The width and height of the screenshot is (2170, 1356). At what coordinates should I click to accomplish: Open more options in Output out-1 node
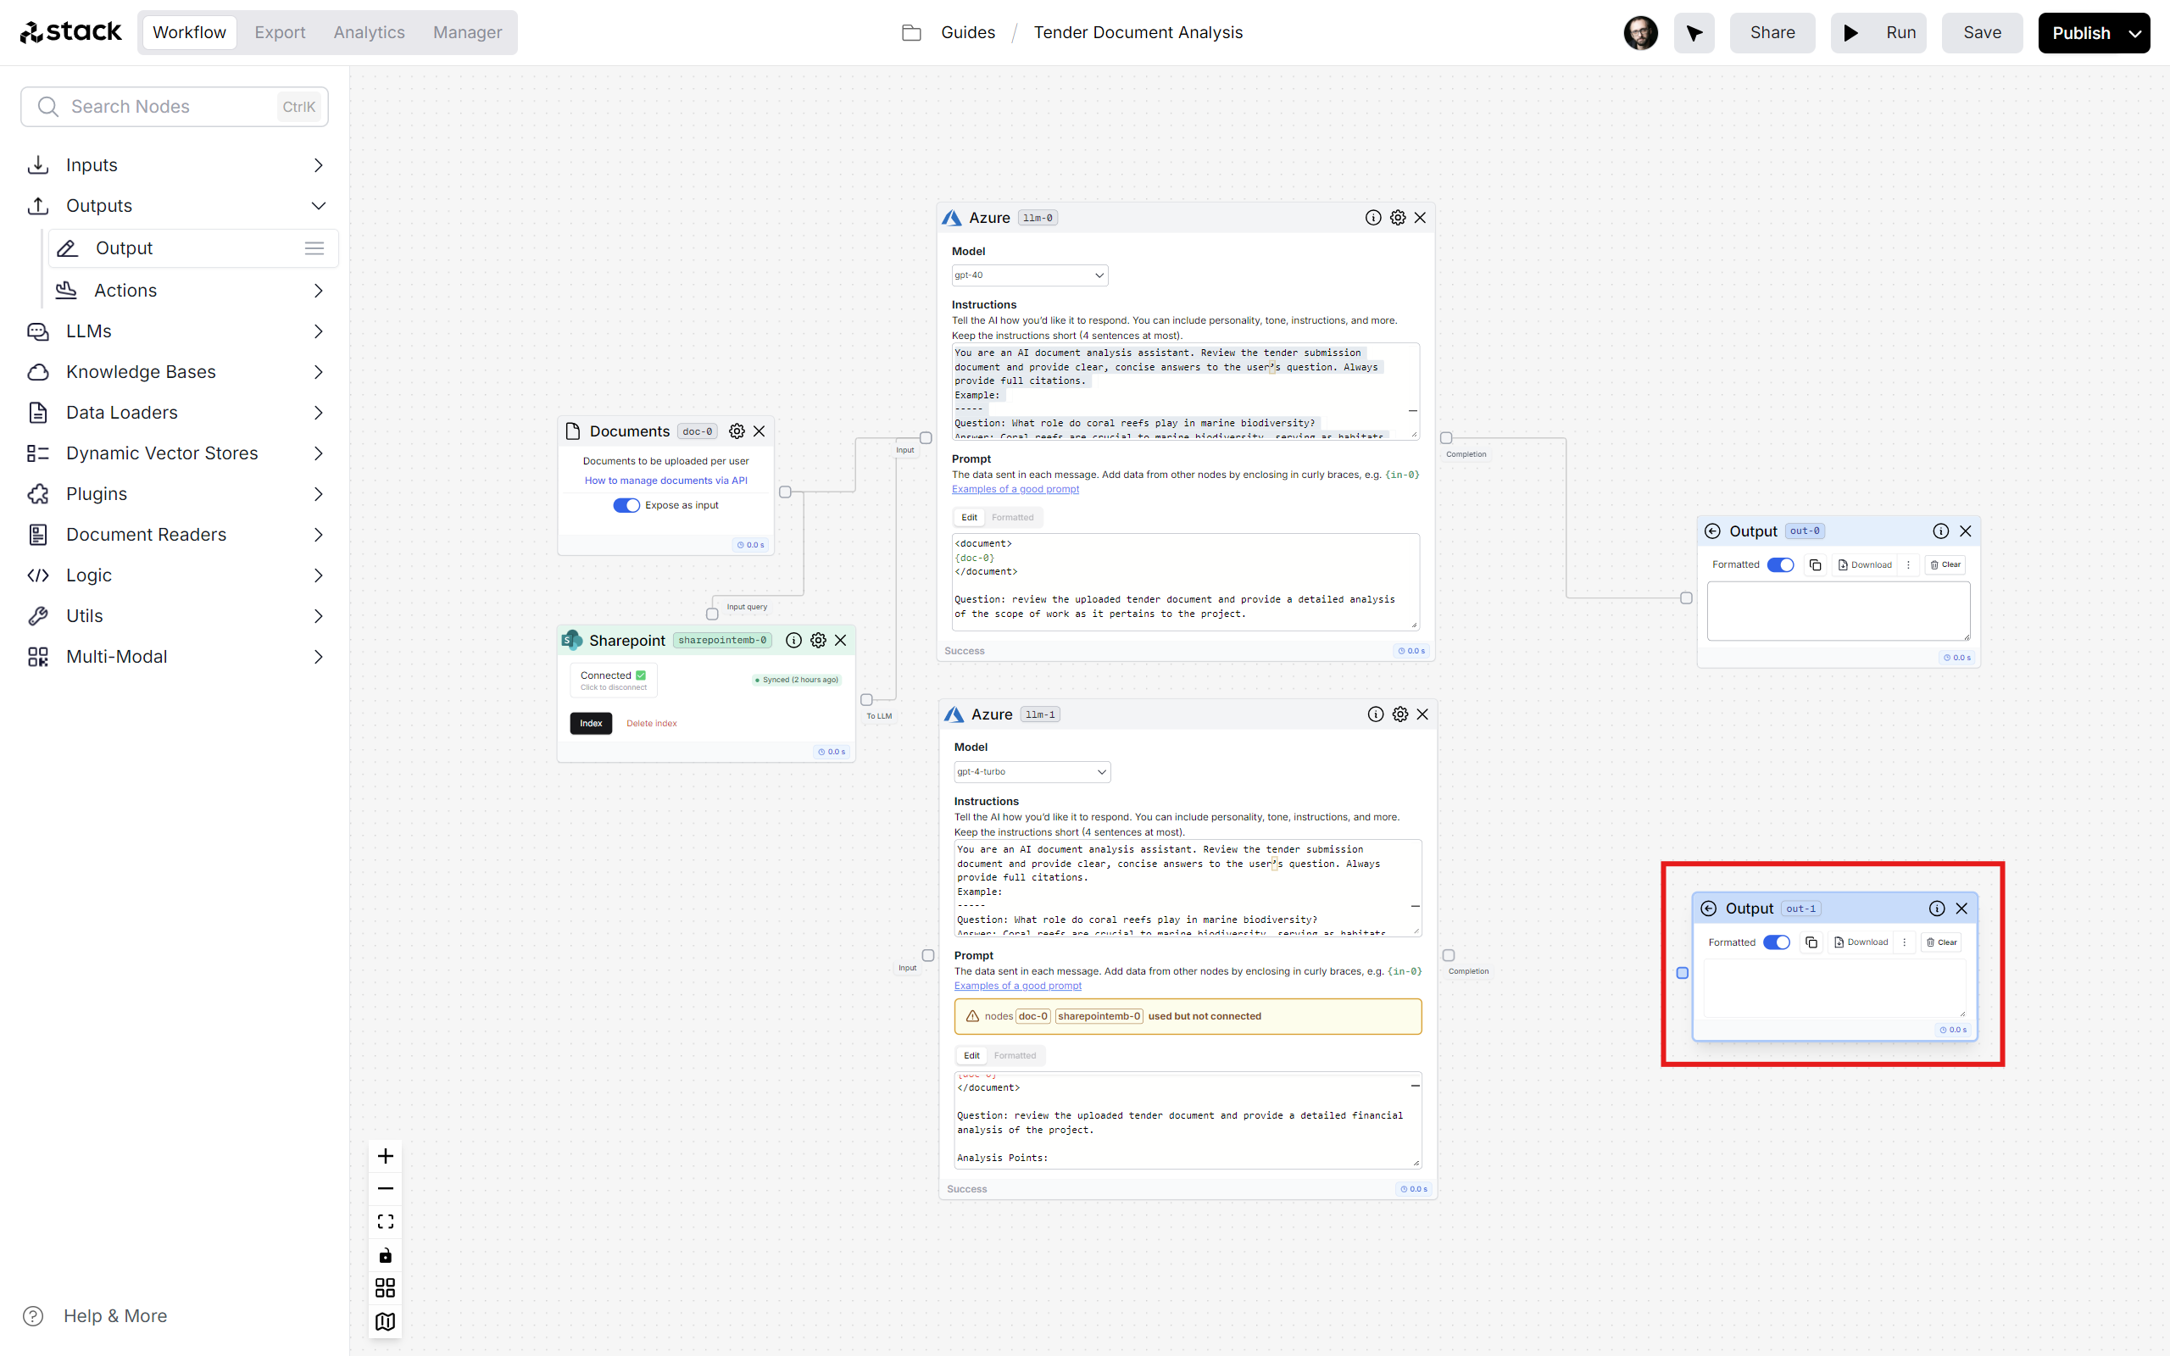point(1905,942)
